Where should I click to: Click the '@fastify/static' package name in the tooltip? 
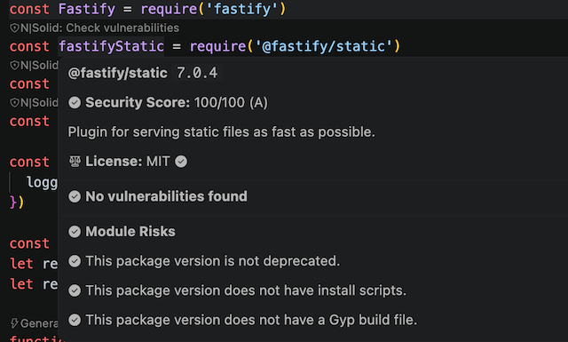point(118,73)
